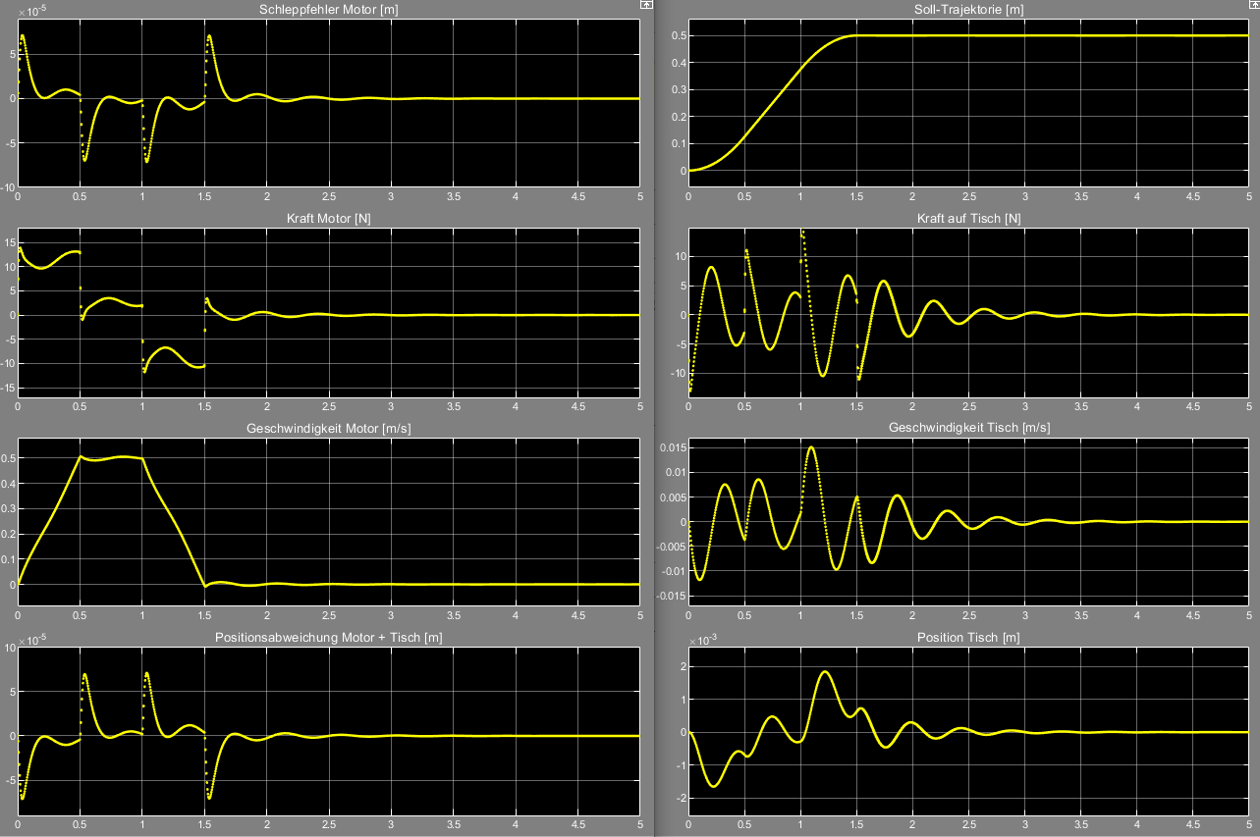Click the Soll-Trajektorie [m] plot title
Screen dimensions: 1260x837
pyautogui.click(x=968, y=9)
